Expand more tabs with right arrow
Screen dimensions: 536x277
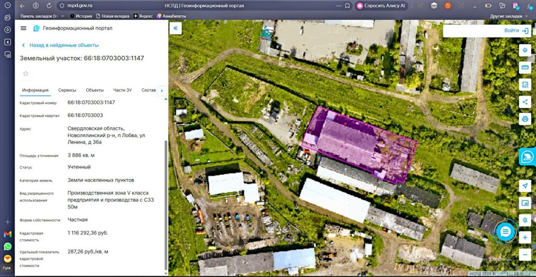(162, 91)
